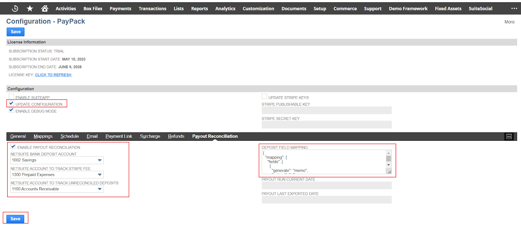Switch to the Payment Link subtab

119,136
